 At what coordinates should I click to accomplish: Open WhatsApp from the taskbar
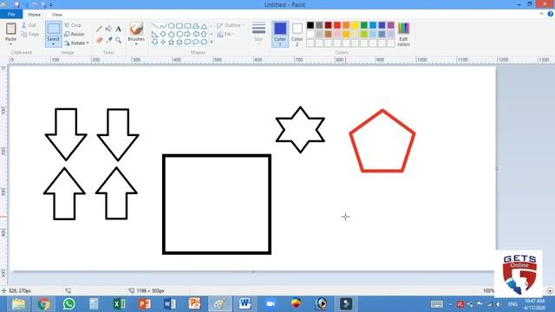tap(69, 304)
